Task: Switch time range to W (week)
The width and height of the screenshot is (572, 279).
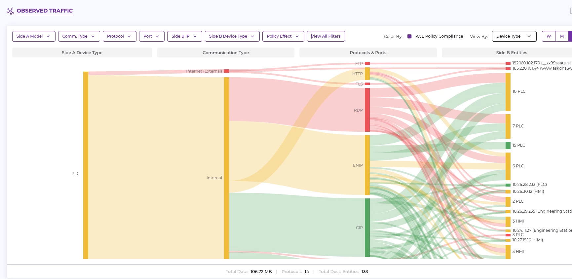Action: (549, 36)
